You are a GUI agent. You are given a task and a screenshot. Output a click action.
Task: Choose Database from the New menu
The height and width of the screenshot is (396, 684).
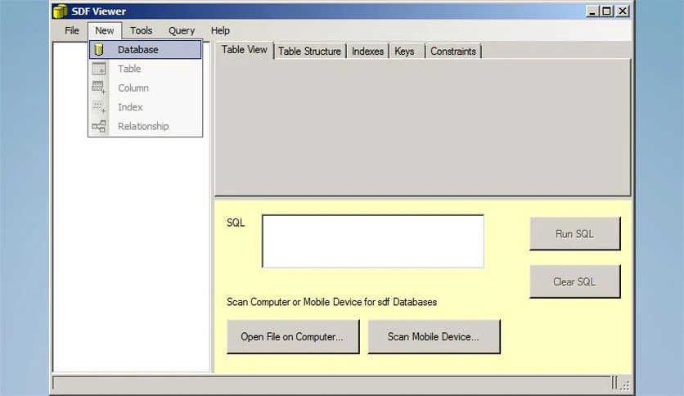[x=146, y=49]
